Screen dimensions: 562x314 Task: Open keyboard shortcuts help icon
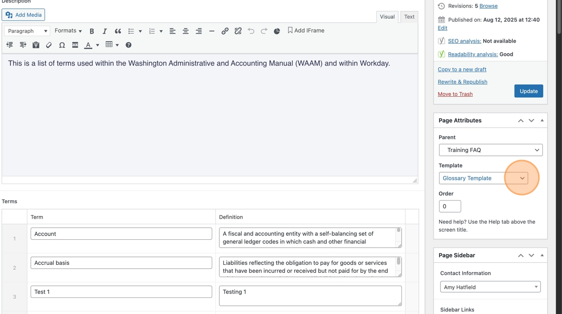pyautogui.click(x=128, y=45)
